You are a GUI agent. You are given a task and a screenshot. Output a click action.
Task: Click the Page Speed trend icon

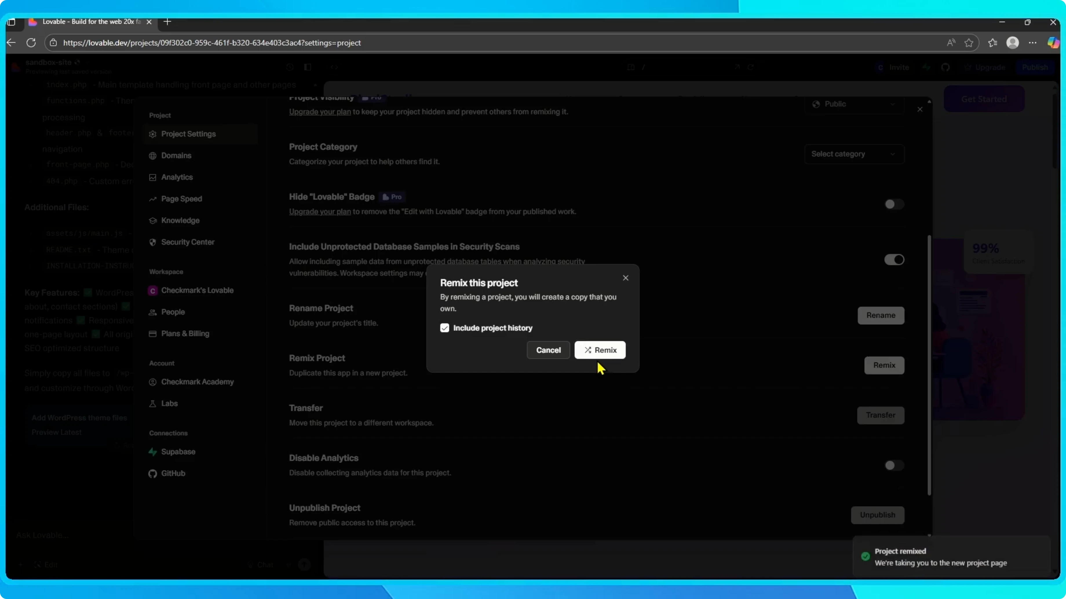click(153, 199)
